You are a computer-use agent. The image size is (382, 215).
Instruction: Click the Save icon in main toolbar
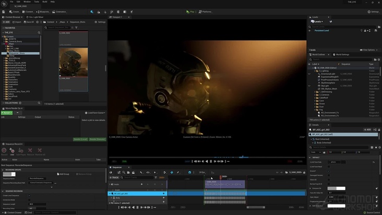(x=4, y=11)
